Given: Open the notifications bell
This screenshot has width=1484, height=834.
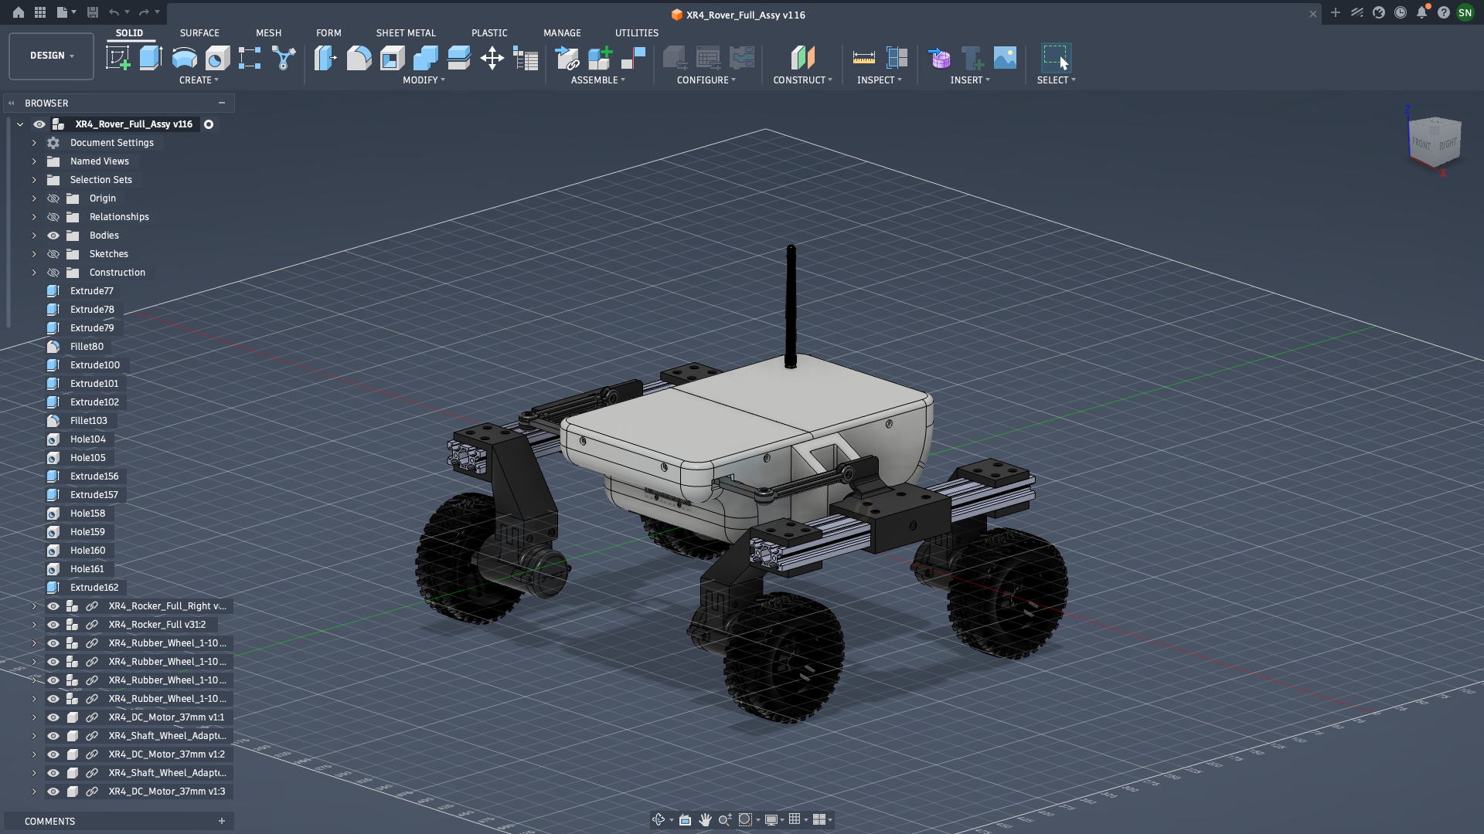Looking at the screenshot, I should [1421, 12].
